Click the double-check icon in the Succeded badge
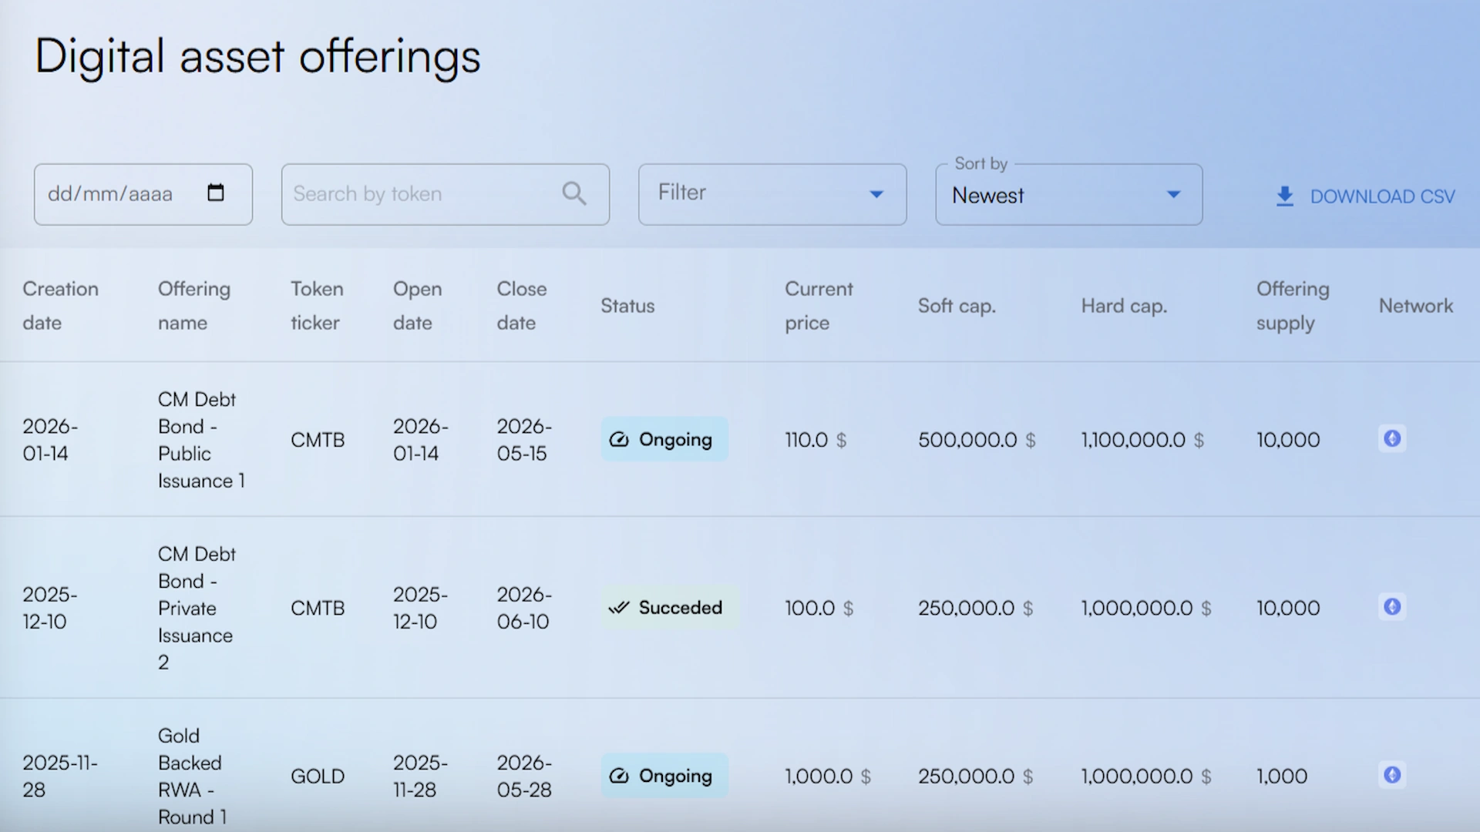The width and height of the screenshot is (1480, 832). 620,608
